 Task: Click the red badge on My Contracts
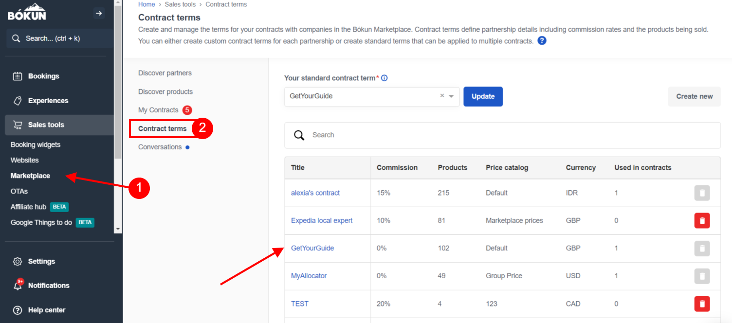[x=187, y=110]
